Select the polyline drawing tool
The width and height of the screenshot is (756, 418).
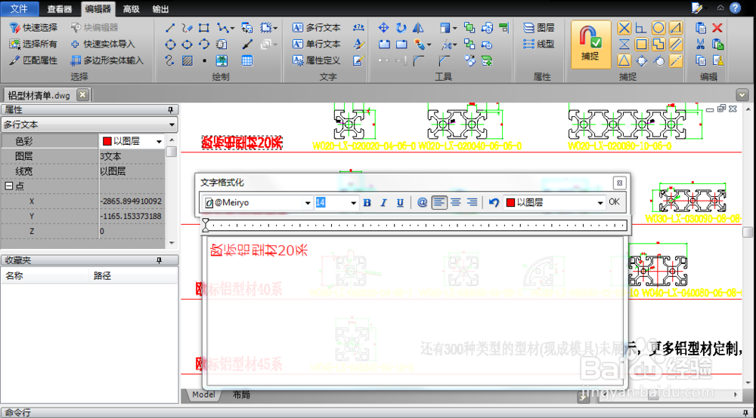[x=222, y=28]
